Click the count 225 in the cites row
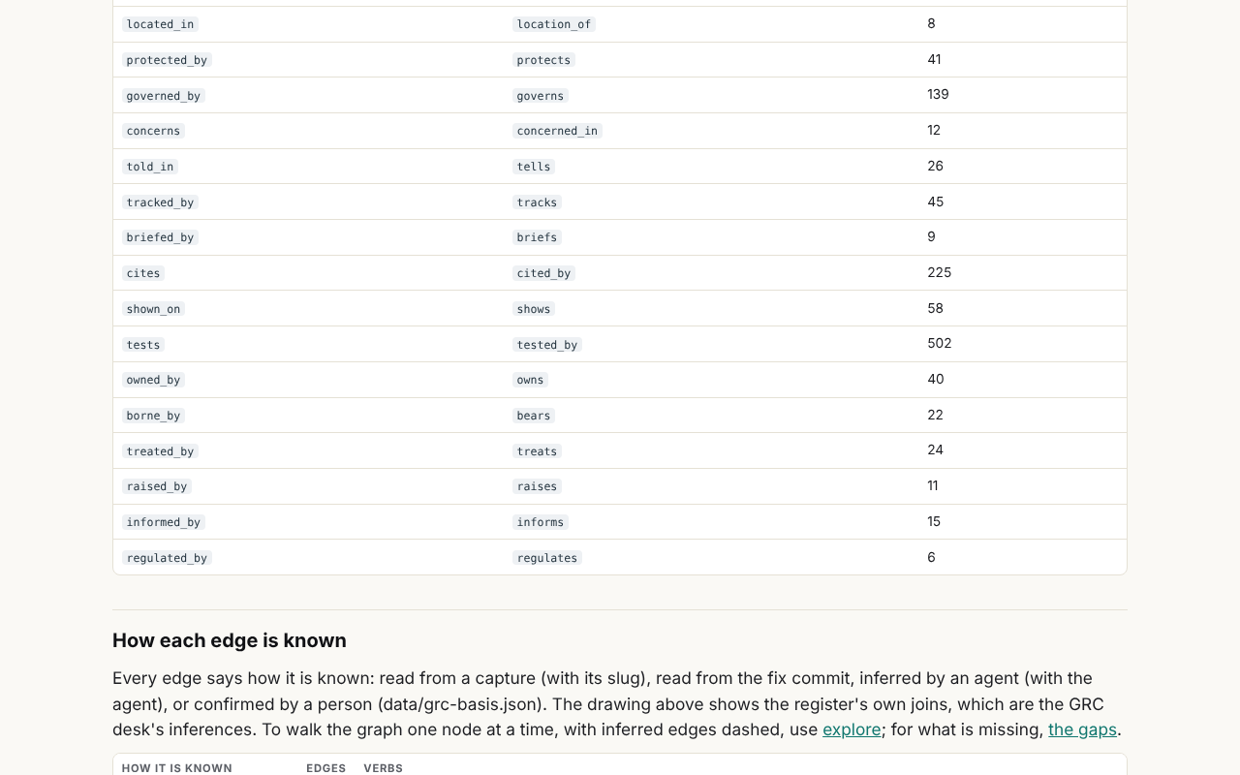 click(x=940, y=272)
